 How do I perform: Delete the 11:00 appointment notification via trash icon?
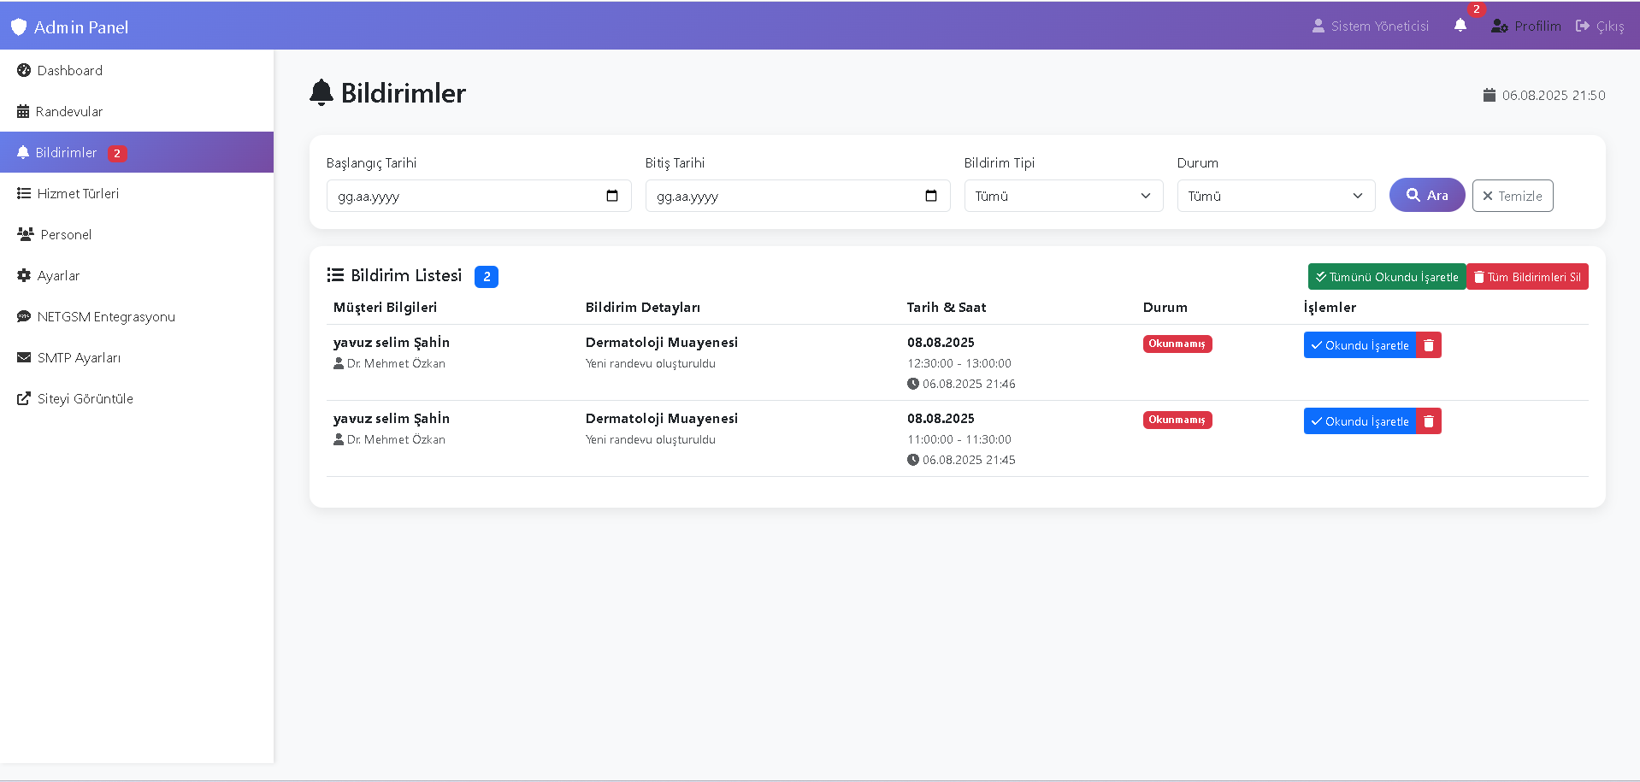[x=1429, y=421]
